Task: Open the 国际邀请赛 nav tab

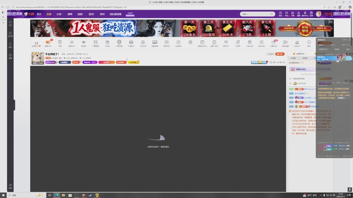Action: click(116, 14)
